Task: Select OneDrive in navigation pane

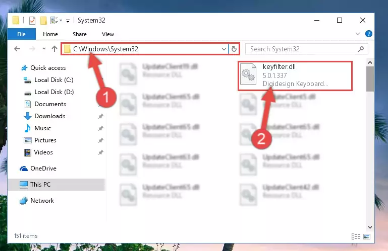Action: (43, 169)
